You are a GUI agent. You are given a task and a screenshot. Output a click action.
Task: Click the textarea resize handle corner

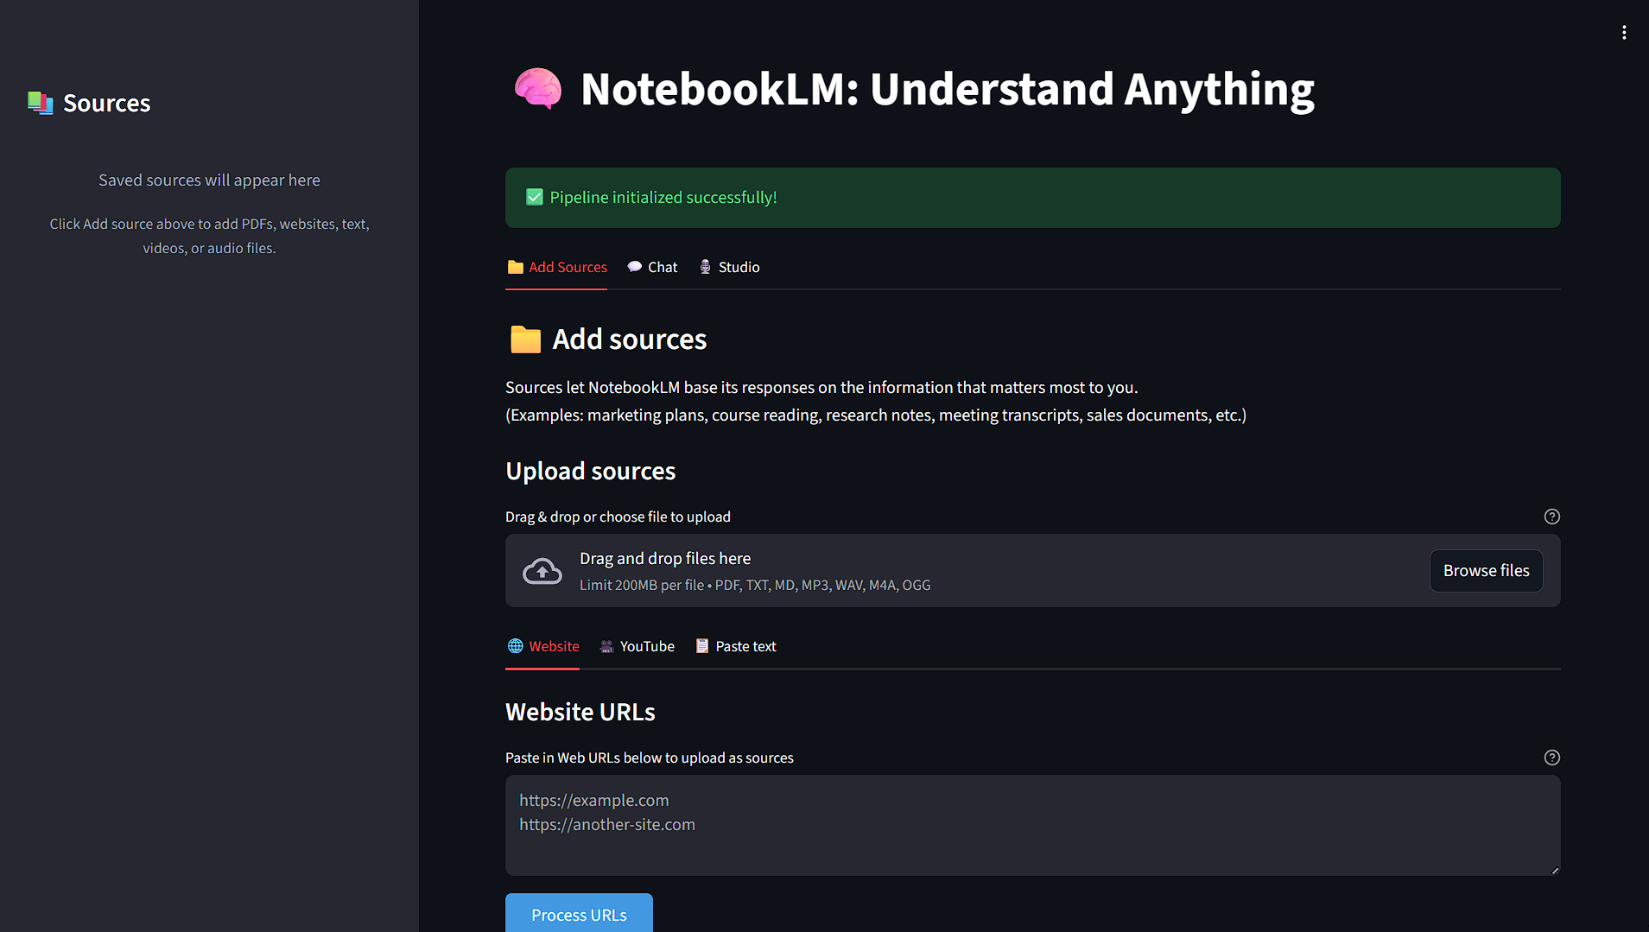pos(1555,870)
